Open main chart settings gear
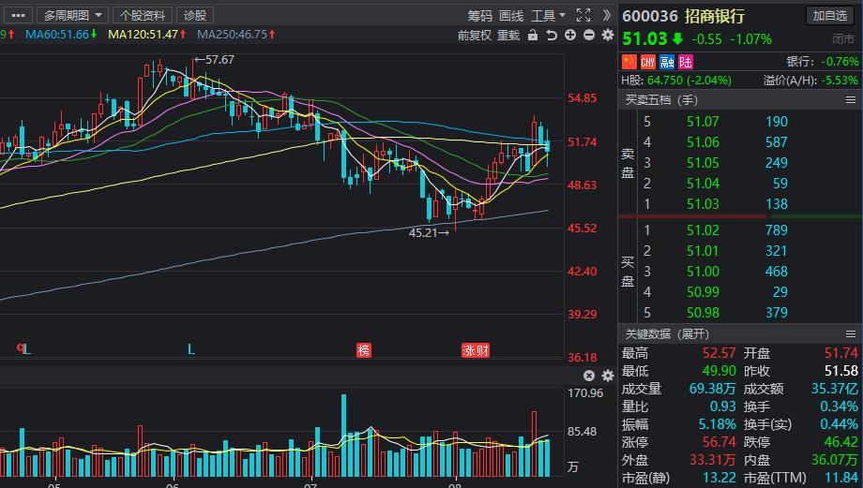Viewport: 863px width, 488px height. (x=608, y=36)
